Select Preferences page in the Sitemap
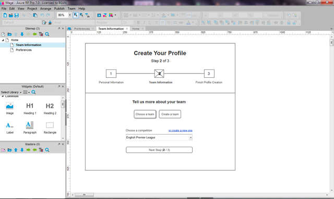334x199 pixels. 23,50
